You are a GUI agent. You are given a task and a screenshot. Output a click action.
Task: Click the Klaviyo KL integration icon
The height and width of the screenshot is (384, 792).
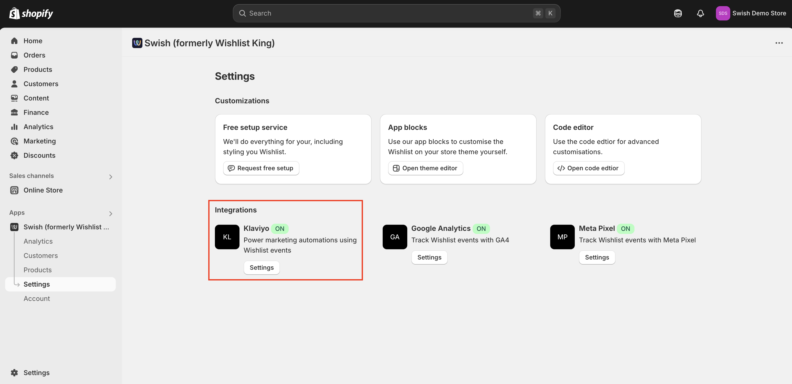click(x=227, y=237)
